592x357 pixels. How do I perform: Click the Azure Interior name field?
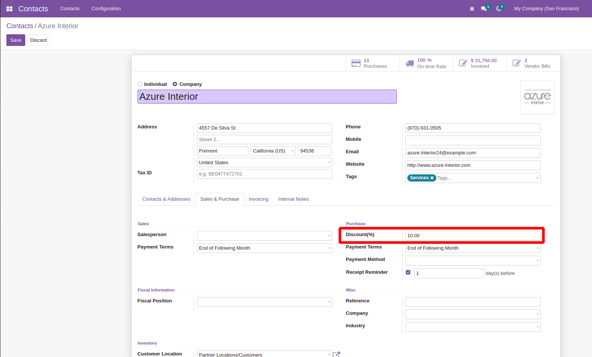[x=267, y=97]
